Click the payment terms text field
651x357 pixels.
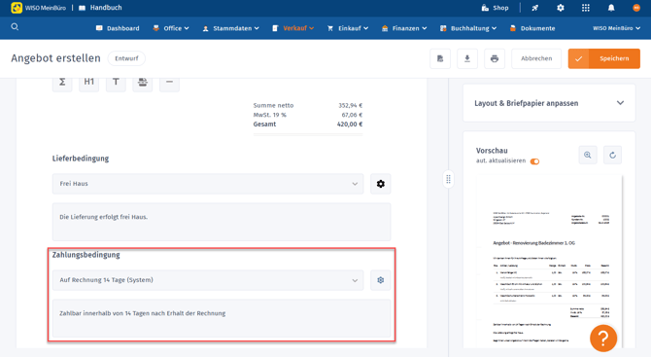click(x=222, y=318)
